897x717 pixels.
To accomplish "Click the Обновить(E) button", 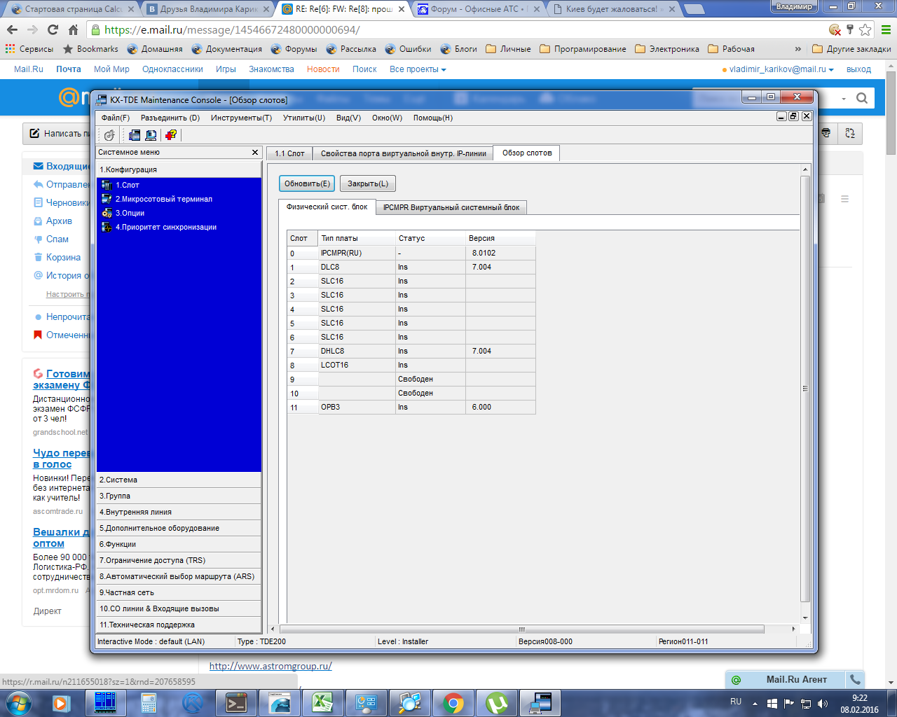I will pyautogui.click(x=307, y=183).
